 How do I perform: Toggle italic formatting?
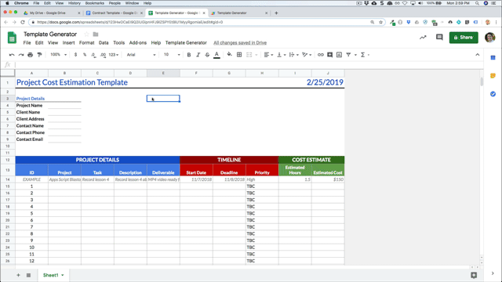(198, 55)
